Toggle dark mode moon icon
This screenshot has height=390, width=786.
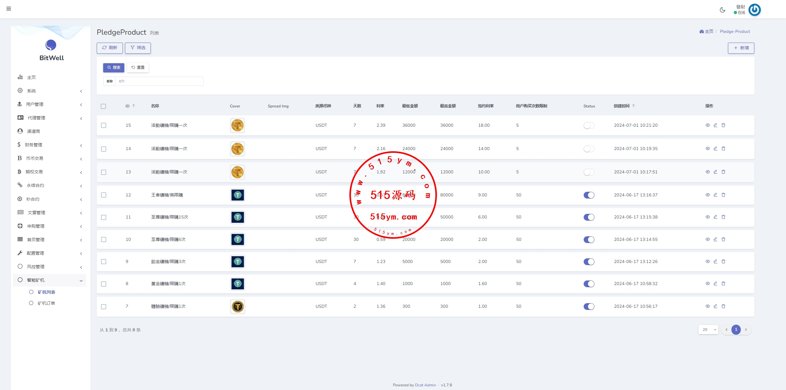pyautogui.click(x=722, y=10)
